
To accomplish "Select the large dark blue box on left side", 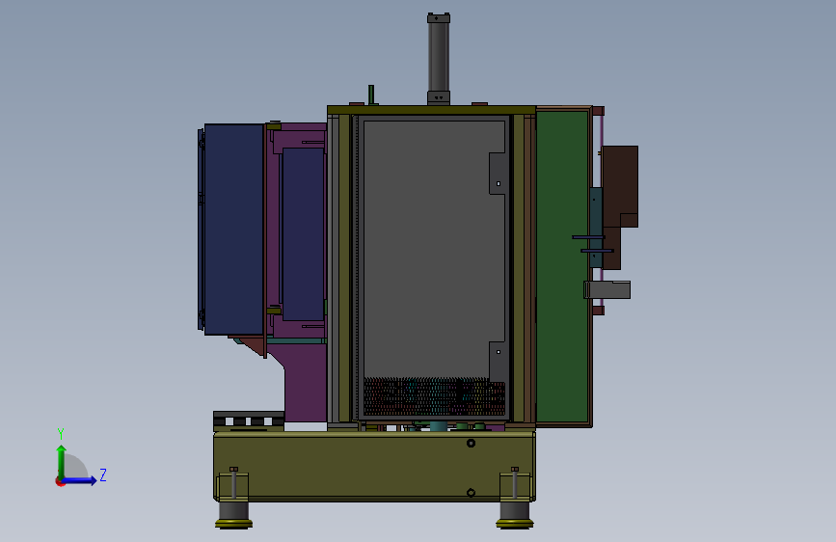I will (234, 230).
